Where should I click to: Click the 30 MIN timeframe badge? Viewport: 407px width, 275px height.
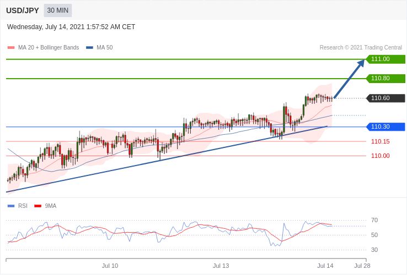(x=57, y=10)
